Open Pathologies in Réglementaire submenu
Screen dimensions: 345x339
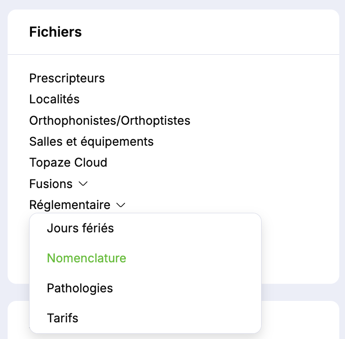tap(80, 288)
